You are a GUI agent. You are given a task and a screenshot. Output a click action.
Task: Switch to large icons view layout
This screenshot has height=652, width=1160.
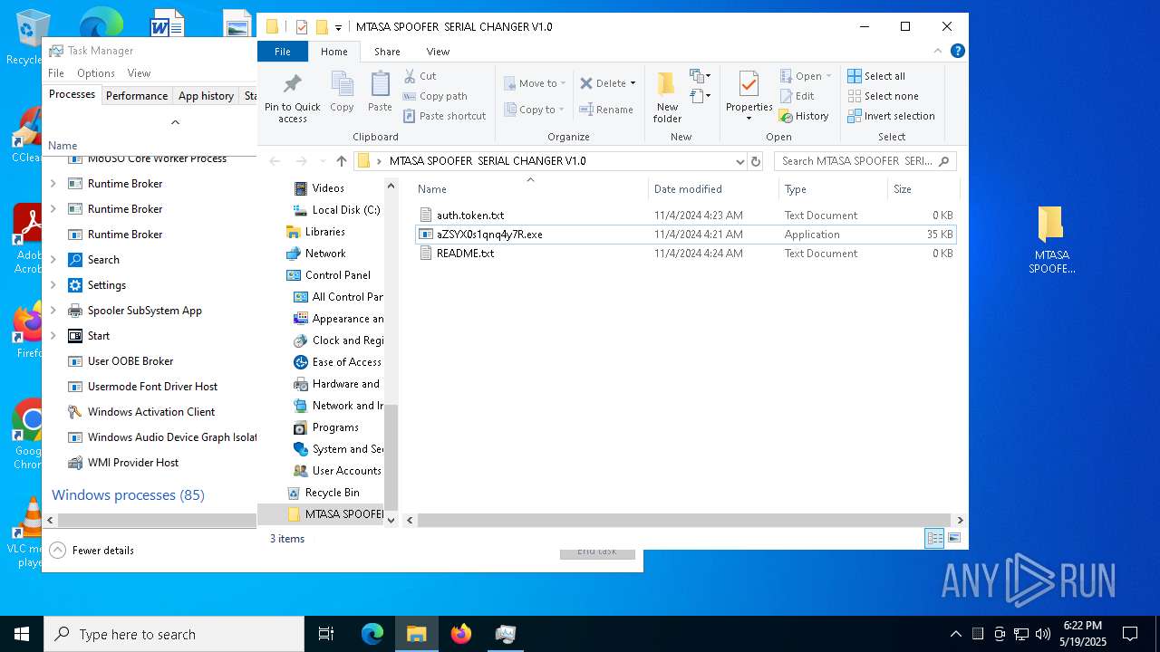pos(953,538)
